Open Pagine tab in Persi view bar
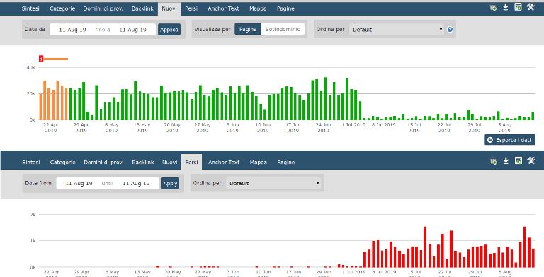Screen dimensions: 544x277 click(x=286, y=162)
